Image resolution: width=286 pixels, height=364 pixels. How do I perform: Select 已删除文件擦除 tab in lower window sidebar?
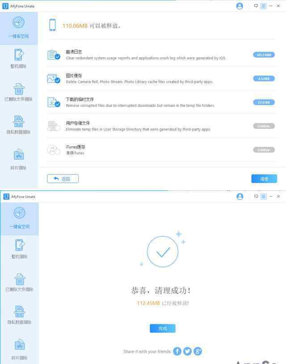pyautogui.click(x=20, y=282)
